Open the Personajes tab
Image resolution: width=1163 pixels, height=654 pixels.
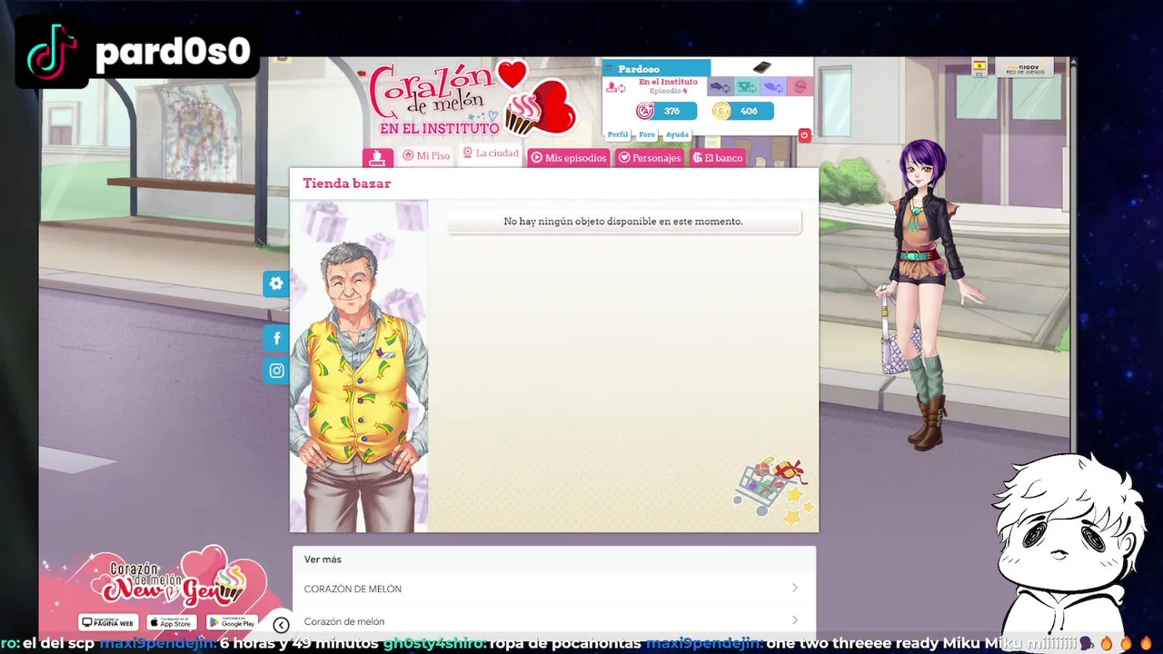click(x=650, y=157)
